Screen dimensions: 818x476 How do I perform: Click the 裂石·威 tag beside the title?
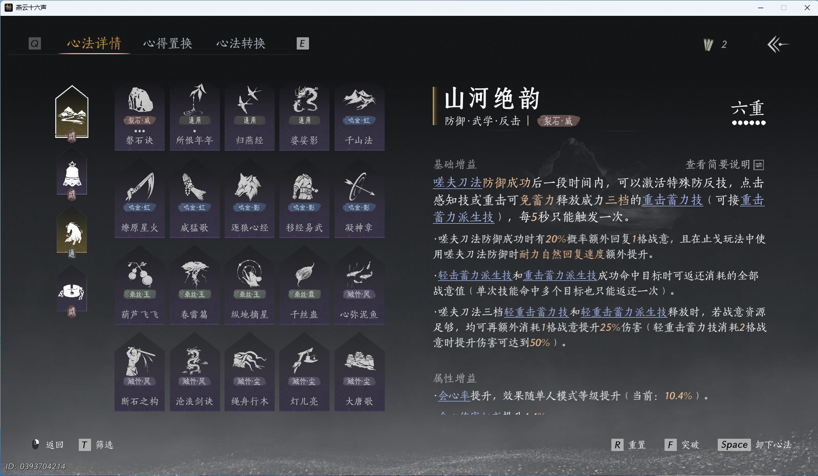(558, 121)
